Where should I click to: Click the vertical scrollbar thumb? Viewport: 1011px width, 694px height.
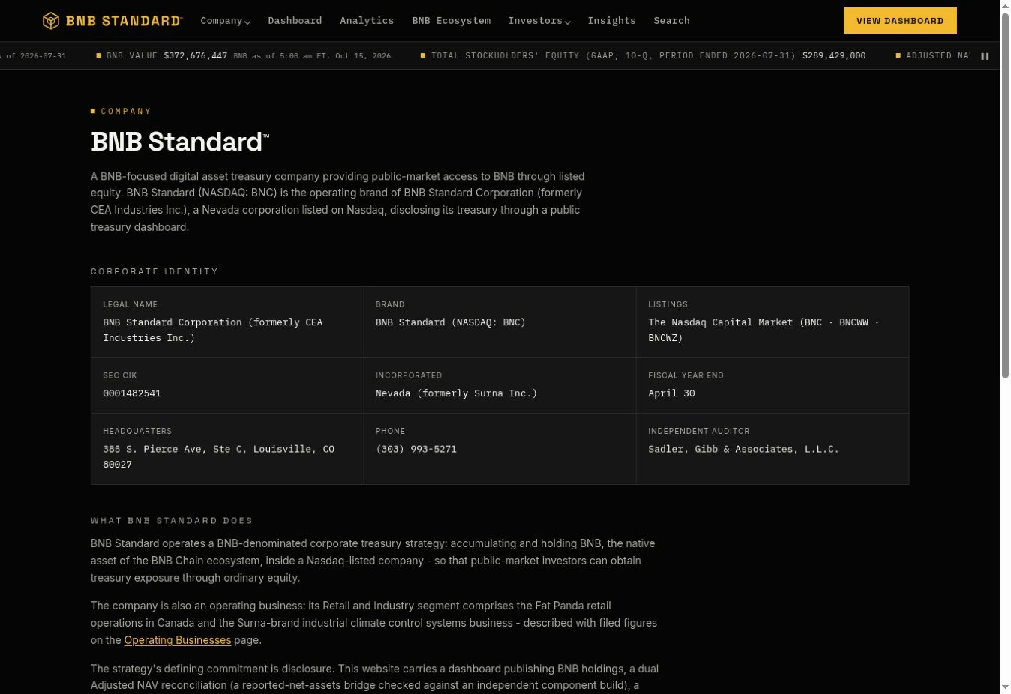[x=1005, y=196]
